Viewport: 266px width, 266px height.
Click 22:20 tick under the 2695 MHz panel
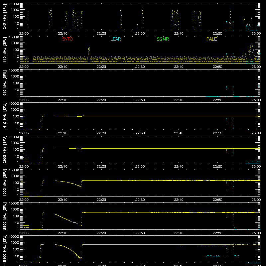point(101,167)
